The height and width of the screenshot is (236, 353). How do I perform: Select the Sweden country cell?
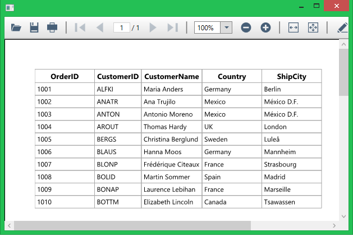[232, 139]
